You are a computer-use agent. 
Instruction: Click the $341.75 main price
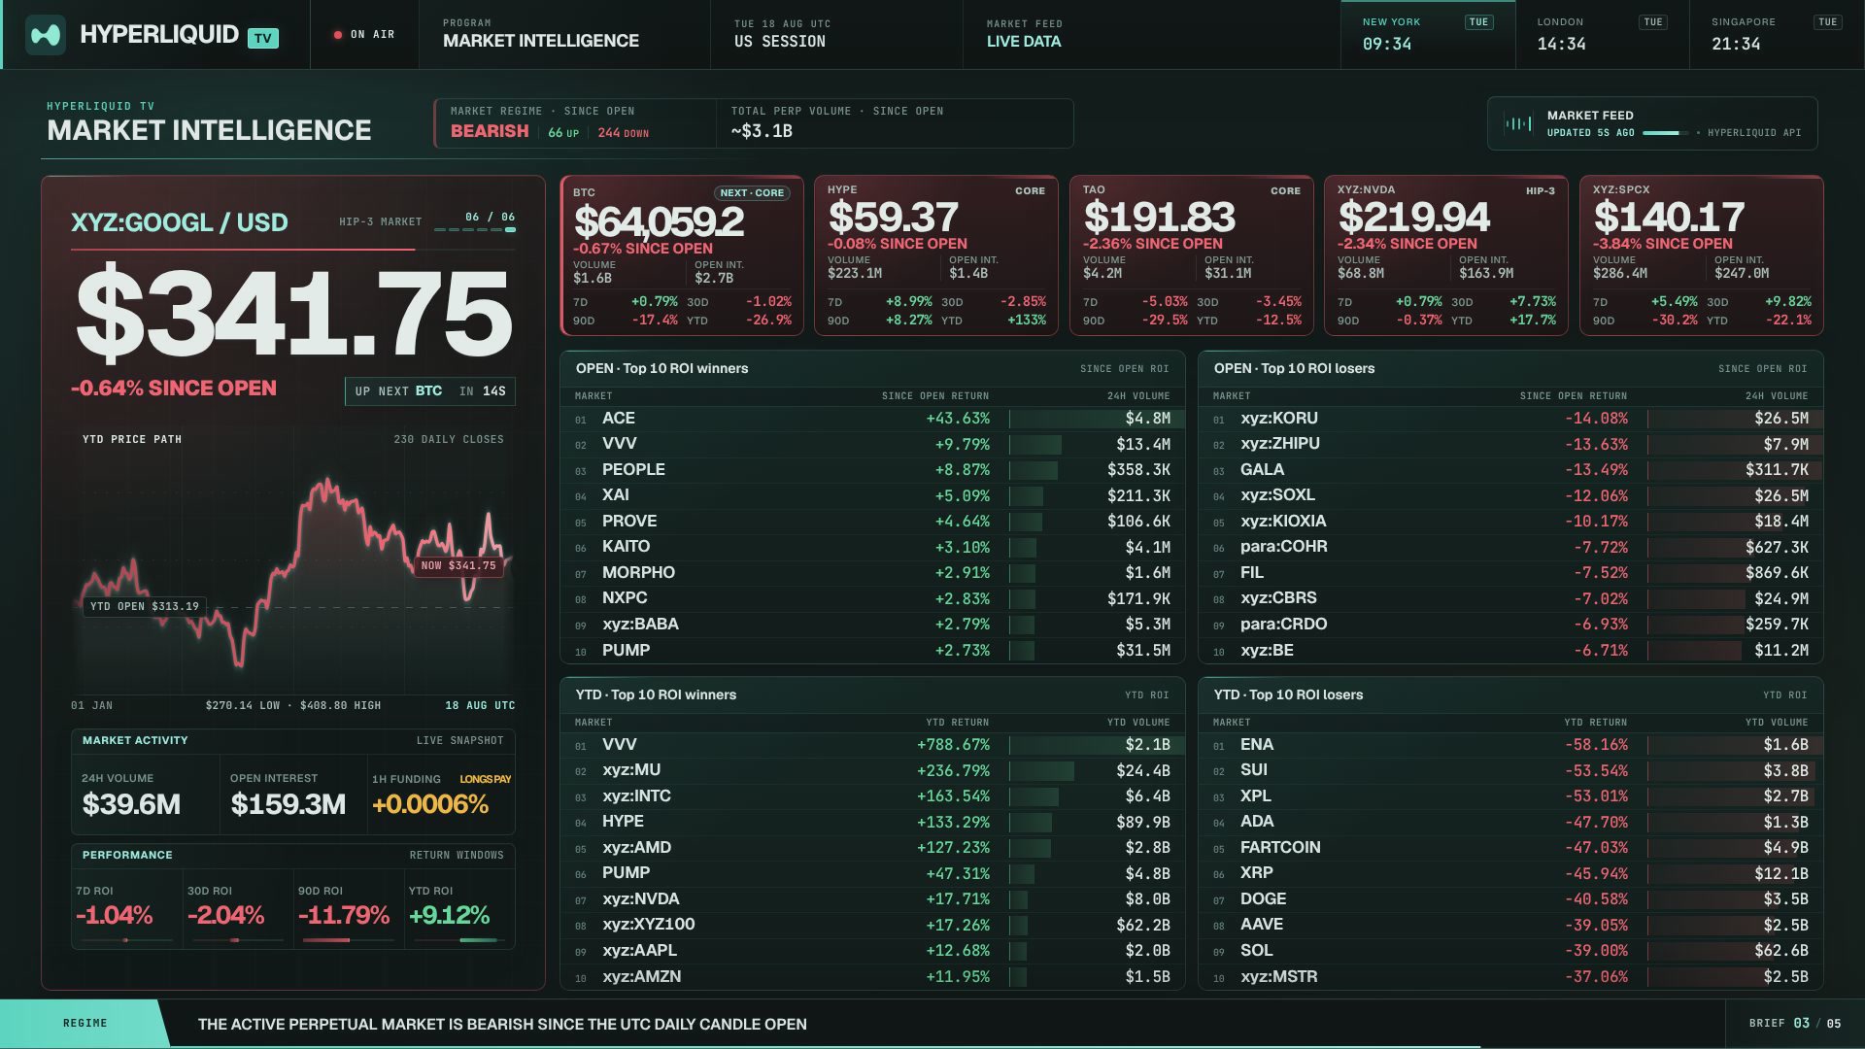(x=293, y=313)
